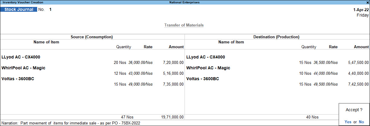The image size is (370, 126).
Task: Click Yes to accept the voucher
Action: [348, 122]
